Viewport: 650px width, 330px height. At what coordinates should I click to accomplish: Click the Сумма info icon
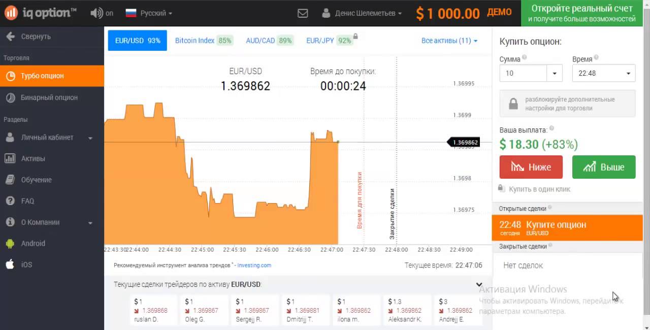coord(525,58)
